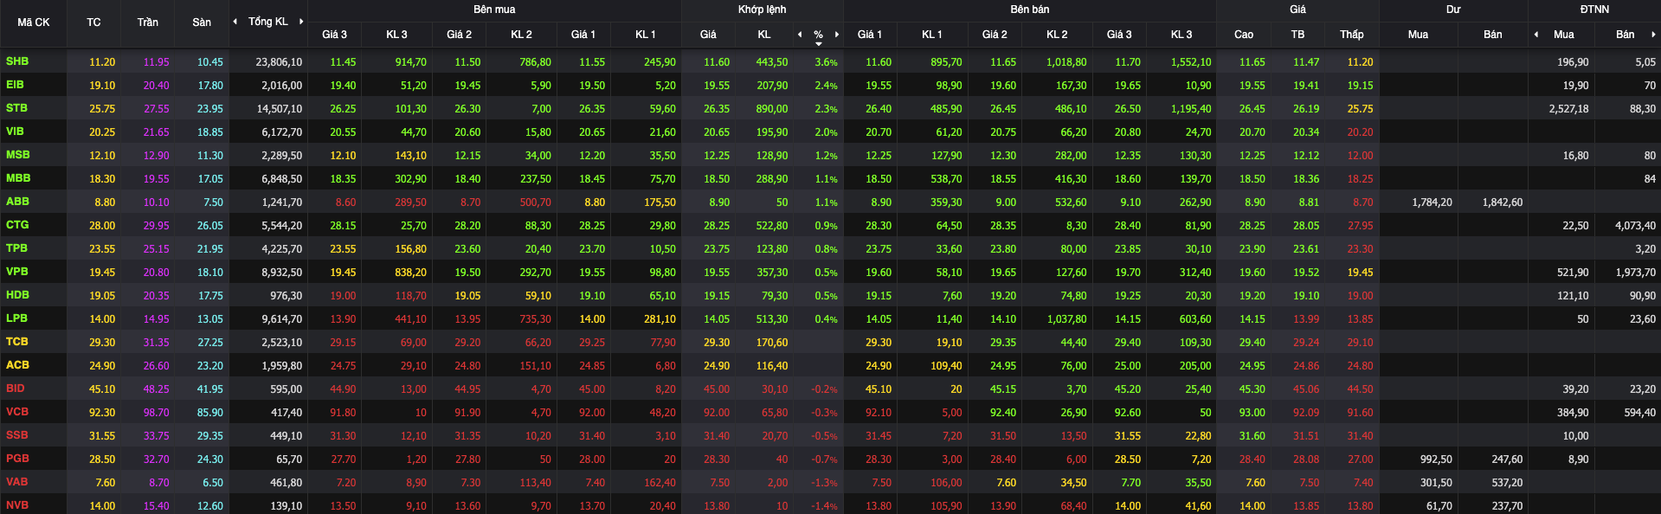Sort by the Trần column header
Viewport: 1661px width, 514px height.
click(x=148, y=22)
